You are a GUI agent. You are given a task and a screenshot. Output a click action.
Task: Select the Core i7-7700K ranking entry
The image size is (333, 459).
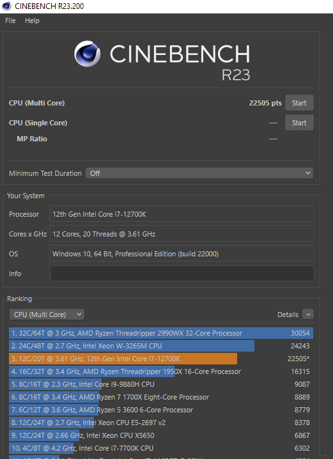click(x=161, y=448)
